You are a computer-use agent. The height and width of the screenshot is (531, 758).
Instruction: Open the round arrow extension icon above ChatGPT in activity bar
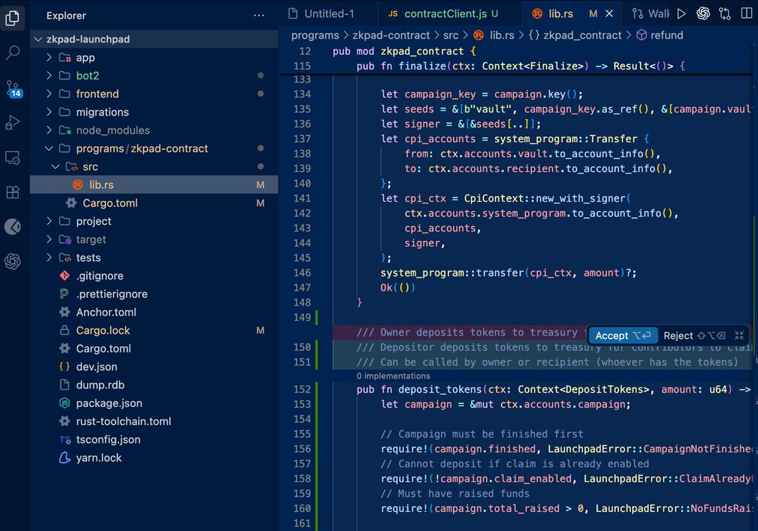click(13, 227)
